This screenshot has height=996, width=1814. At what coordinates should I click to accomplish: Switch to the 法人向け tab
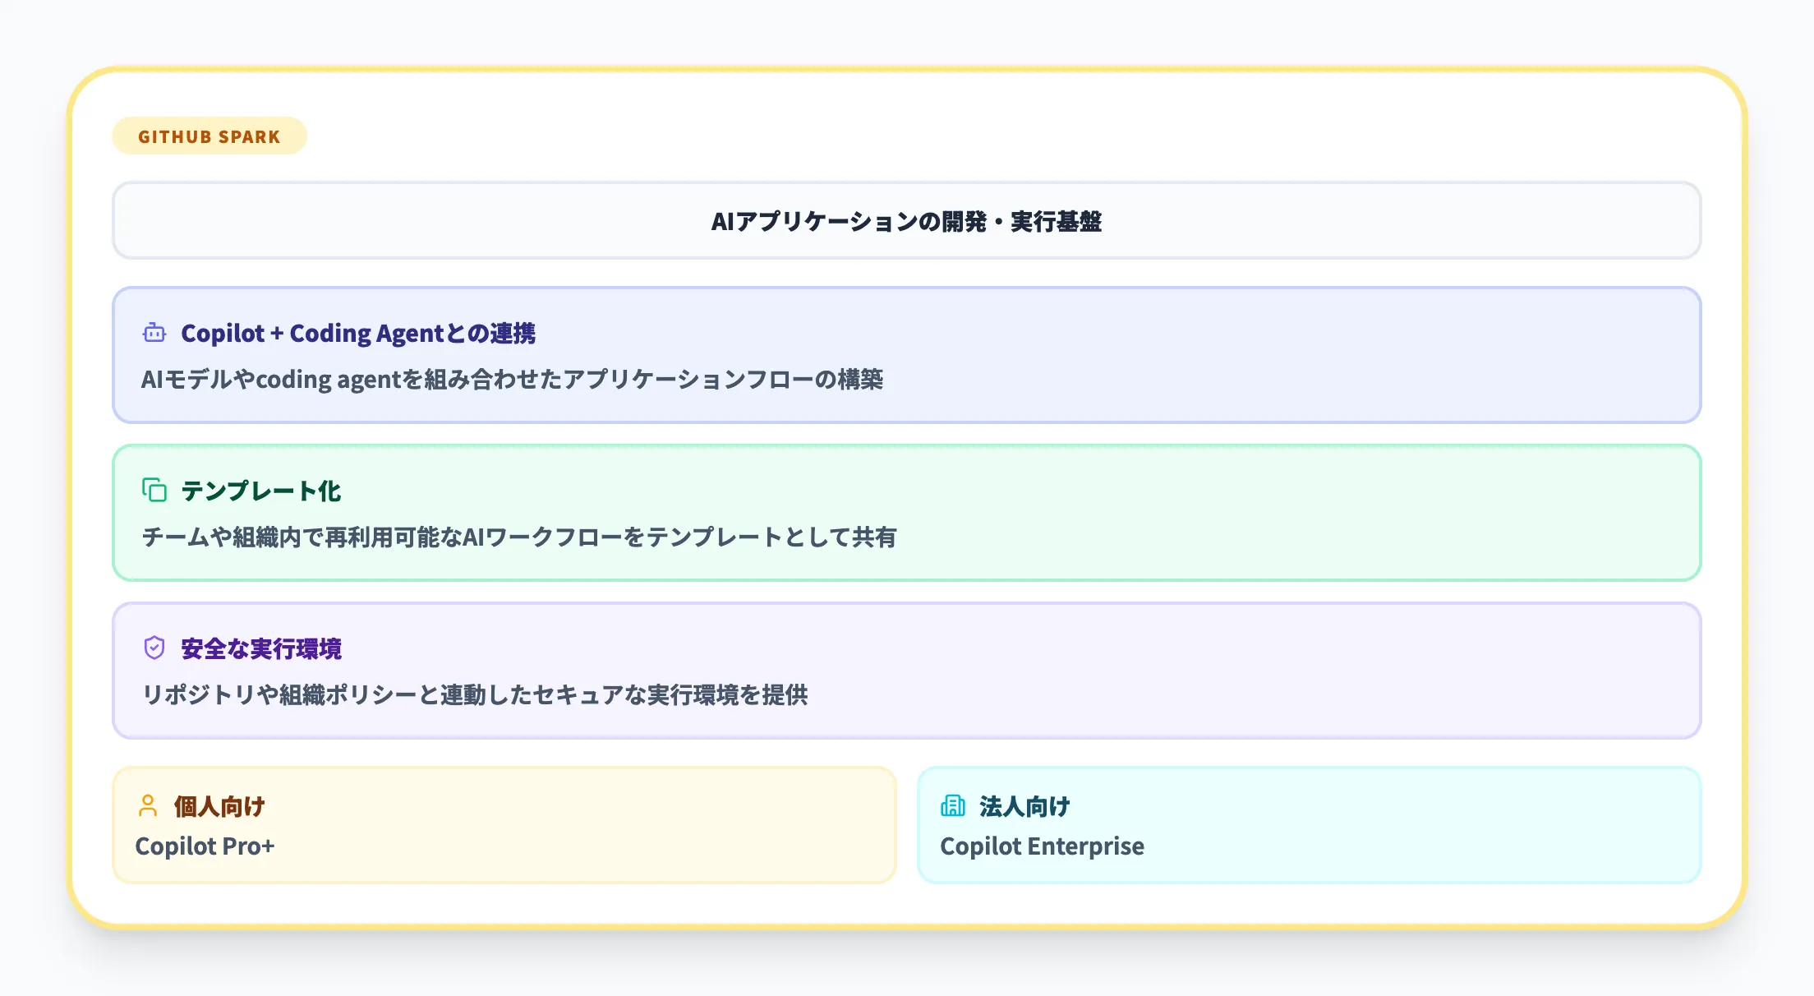[1024, 806]
